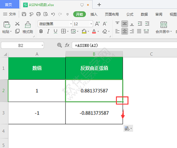
Task: Click the eraser clear-format icon
Action: [104, 31]
